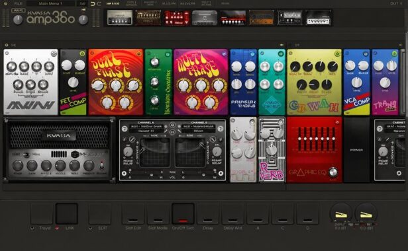Toggle the Dual Phase pedal on/off

tap(138, 54)
